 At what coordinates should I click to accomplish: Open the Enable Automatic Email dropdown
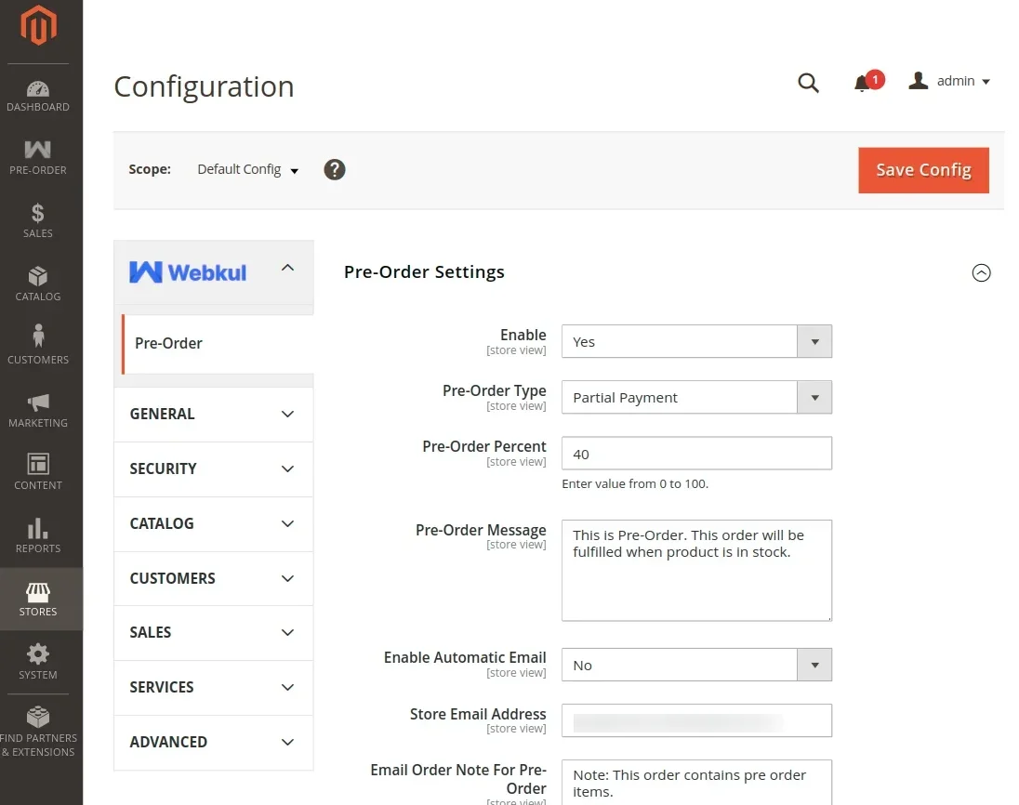coord(696,666)
